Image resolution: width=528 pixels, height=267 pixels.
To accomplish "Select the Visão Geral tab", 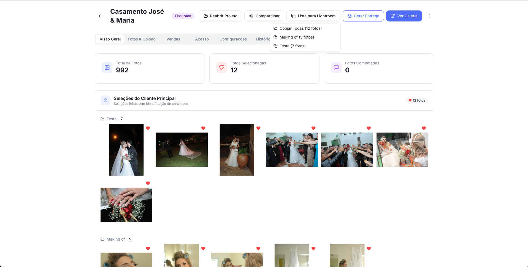I will [110, 39].
